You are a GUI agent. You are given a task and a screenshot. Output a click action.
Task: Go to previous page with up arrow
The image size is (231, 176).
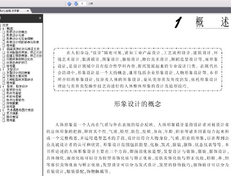coord(69,3)
